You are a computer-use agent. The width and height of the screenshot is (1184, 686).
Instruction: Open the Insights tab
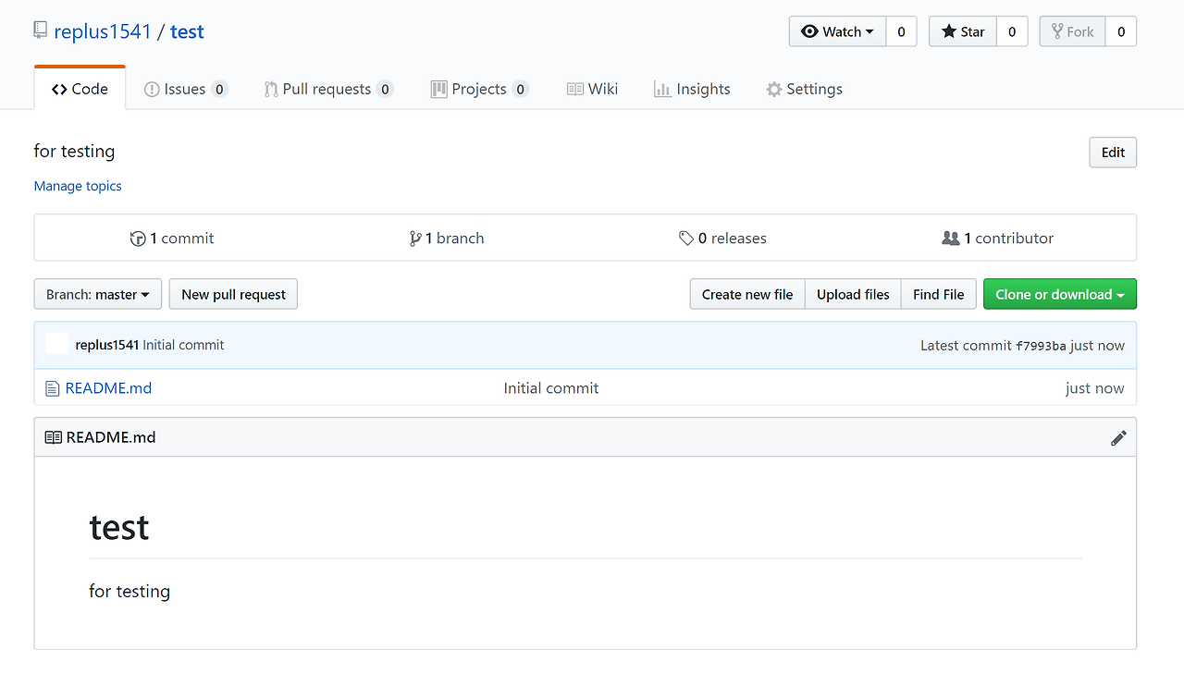point(692,89)
